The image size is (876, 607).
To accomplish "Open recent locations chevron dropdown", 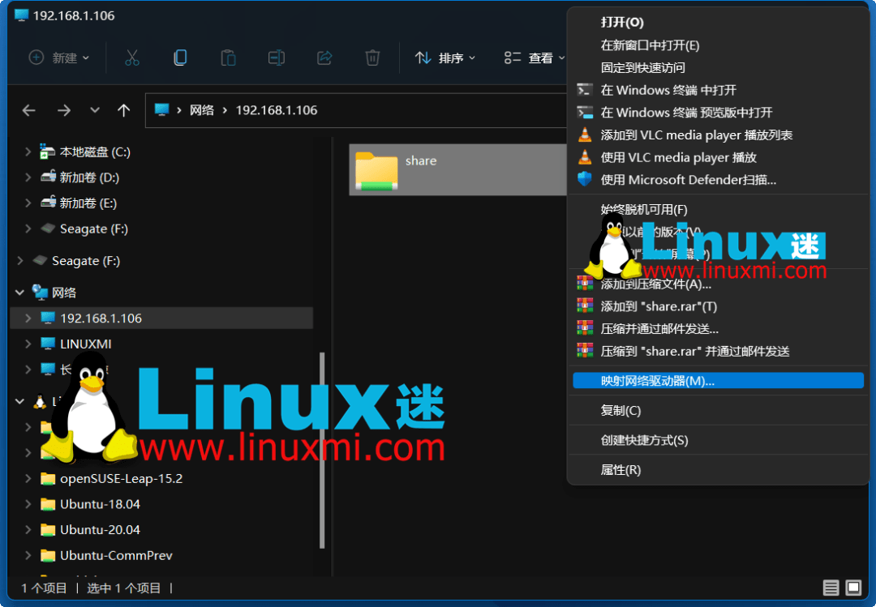I will coord(95,110).
